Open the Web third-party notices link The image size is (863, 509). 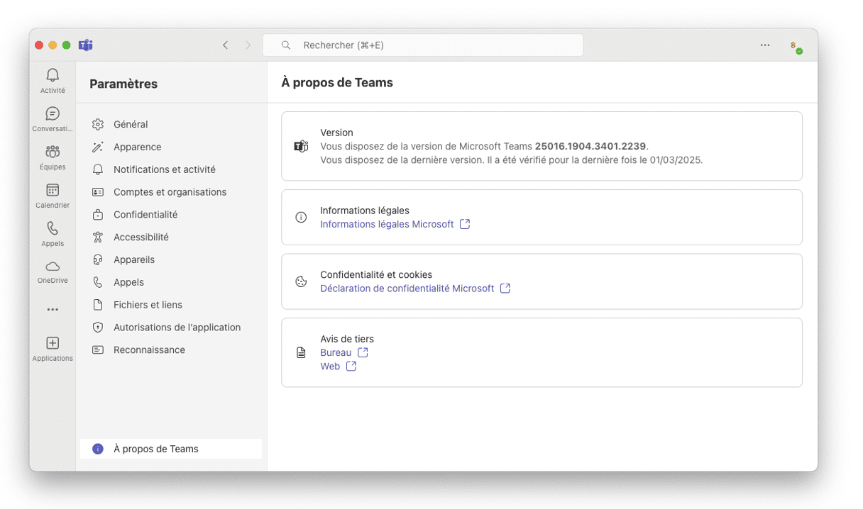[330, 367]
